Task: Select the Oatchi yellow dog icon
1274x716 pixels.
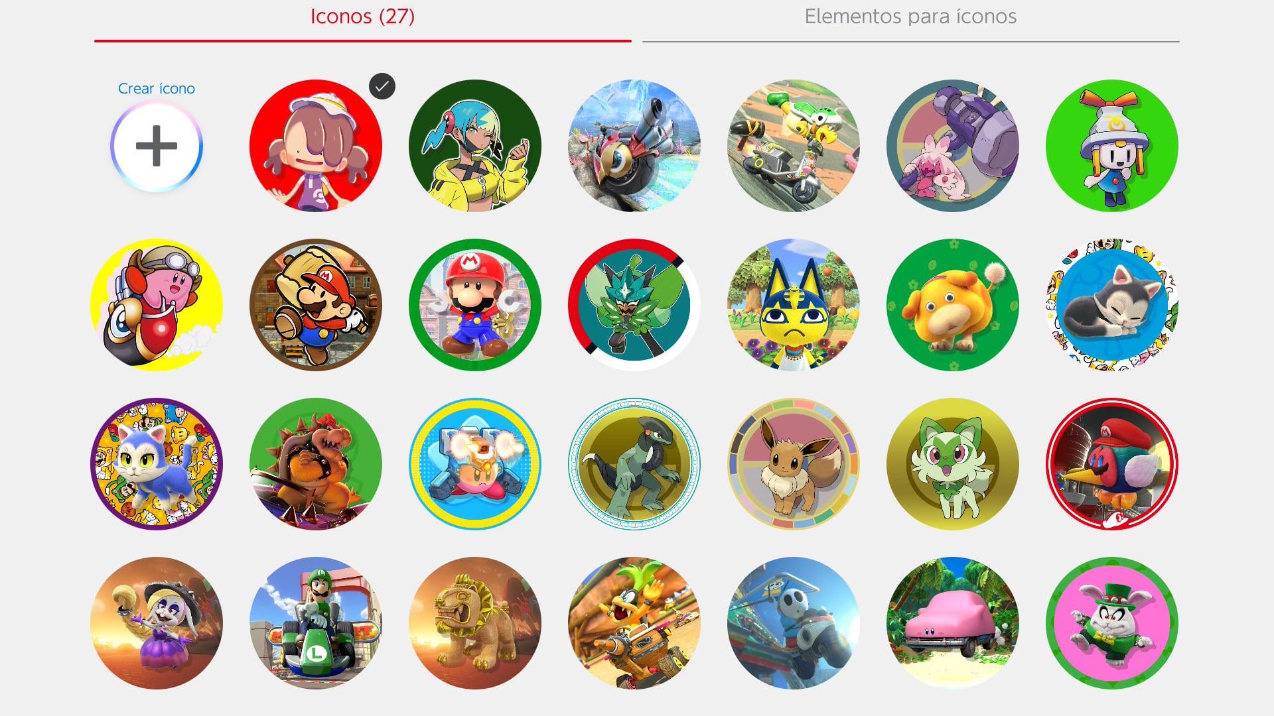Action: [953, 305]
